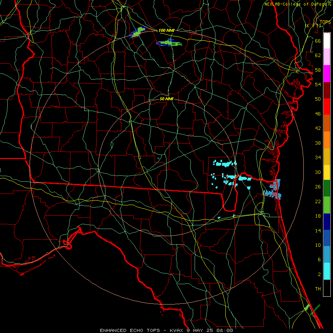Image resolution: width=333 pixels, height=333 pixels.
Task: Click the "TH" legend label
Action: coord(318,289)
